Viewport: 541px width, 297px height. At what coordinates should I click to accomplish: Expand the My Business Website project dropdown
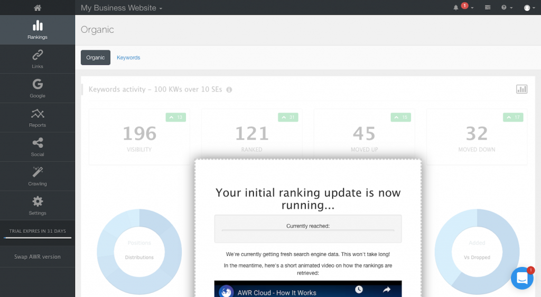(122, 7)
